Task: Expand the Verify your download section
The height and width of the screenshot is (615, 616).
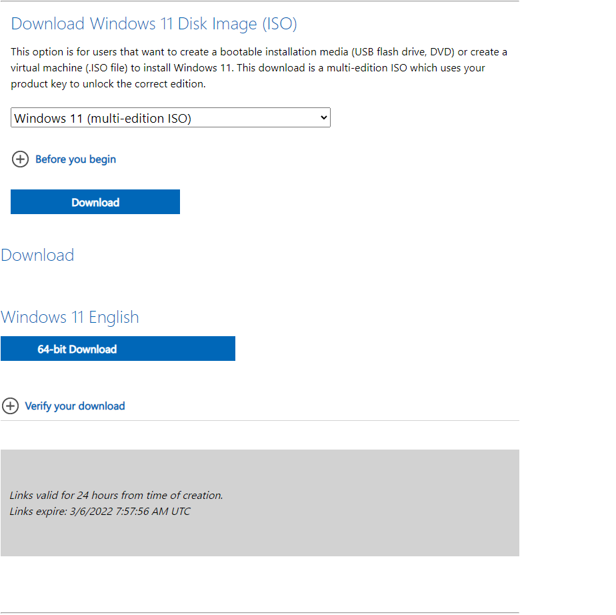Action: tap(75, 406)
